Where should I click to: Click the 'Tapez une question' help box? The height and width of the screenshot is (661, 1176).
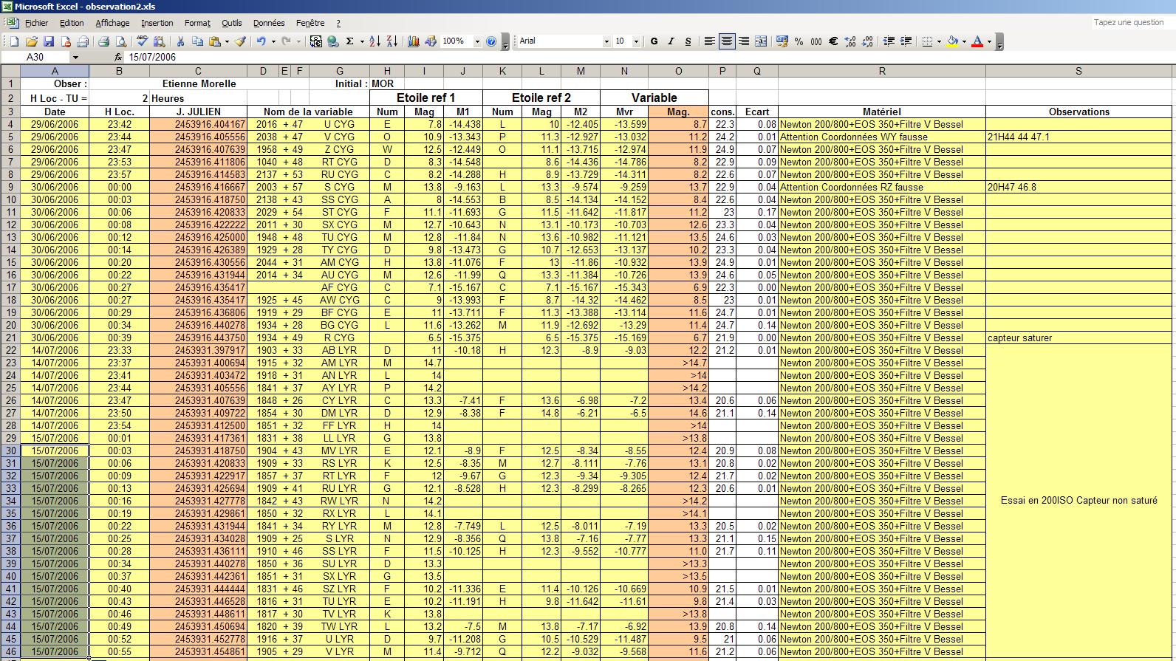coord(1130,23)
